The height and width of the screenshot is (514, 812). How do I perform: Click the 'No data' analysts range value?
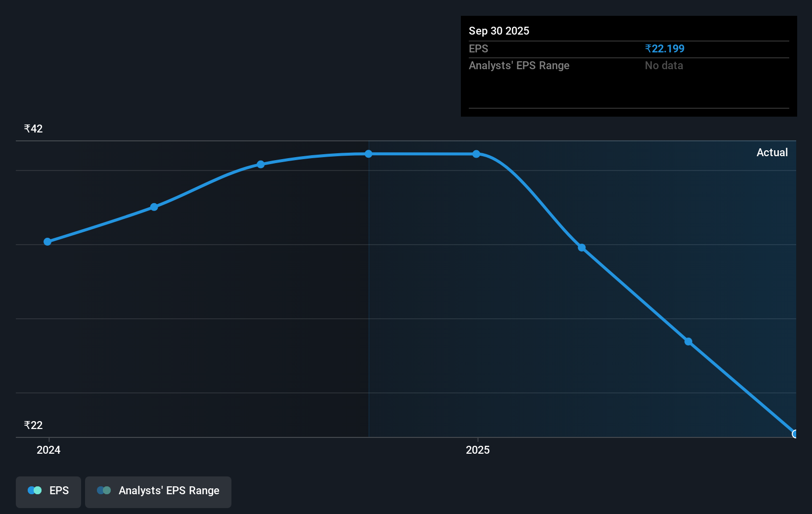pyautogui.click(x=664, y=66)
